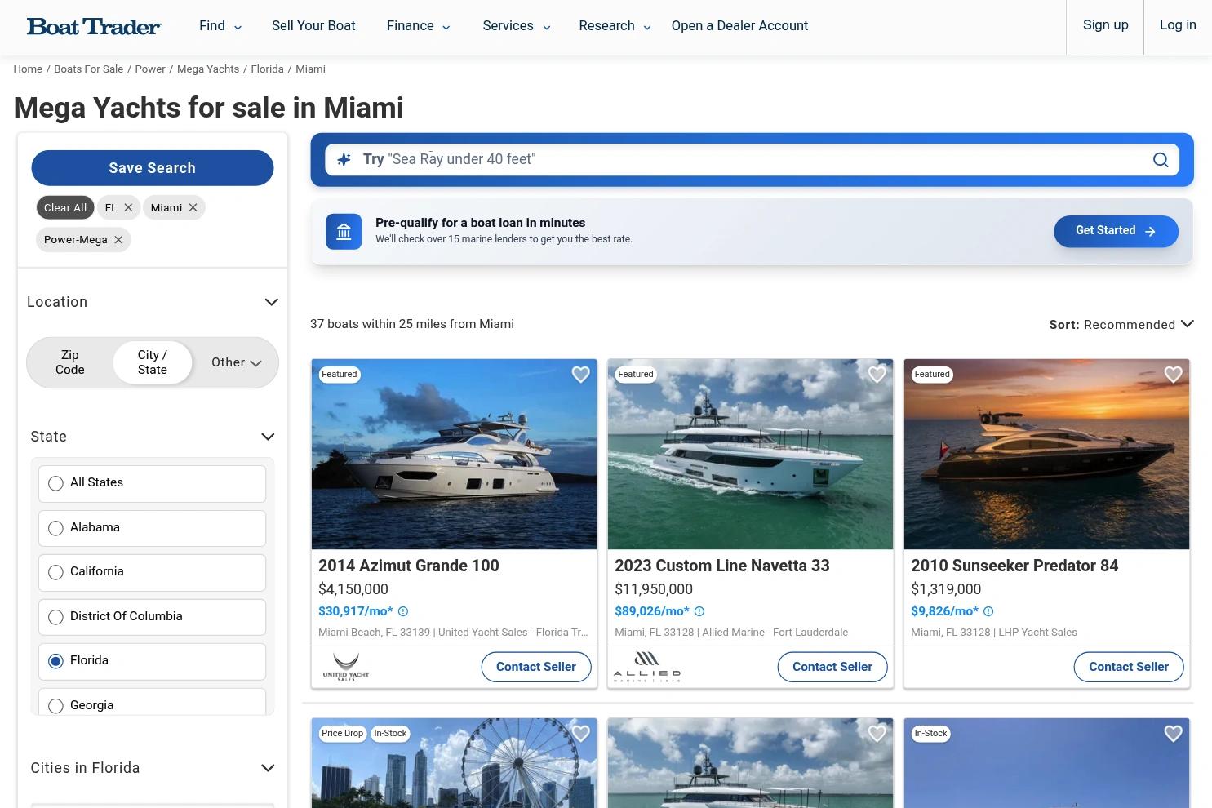Viewport: 1212px width, 808px height.
Task: Contact seller of 2023 Custom Line Navetta 33
Action: [832, 667]
